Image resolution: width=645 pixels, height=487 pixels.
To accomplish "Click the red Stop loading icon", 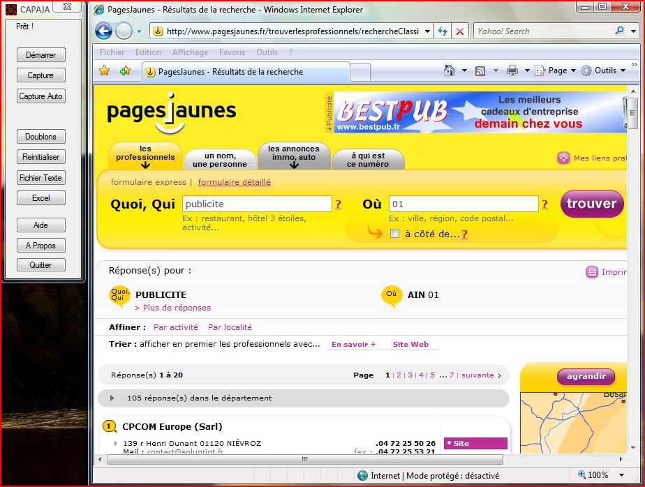I will click(460, 31).
